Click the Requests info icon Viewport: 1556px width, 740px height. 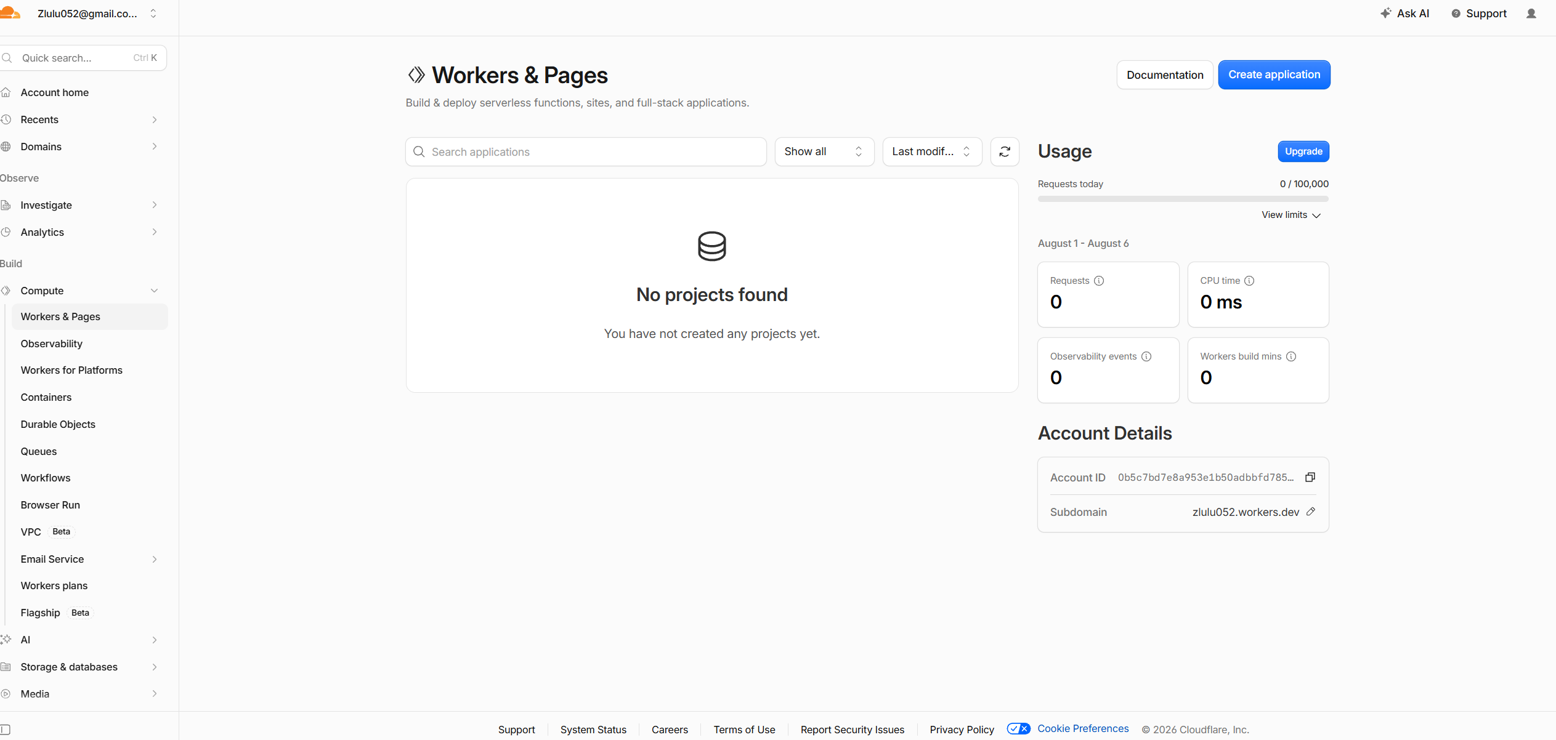1098,281
